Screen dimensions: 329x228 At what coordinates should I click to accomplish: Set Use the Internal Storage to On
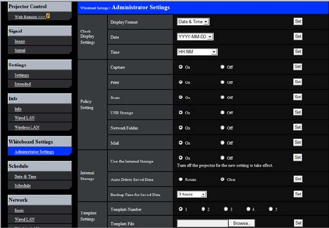[x=181, y=158]
